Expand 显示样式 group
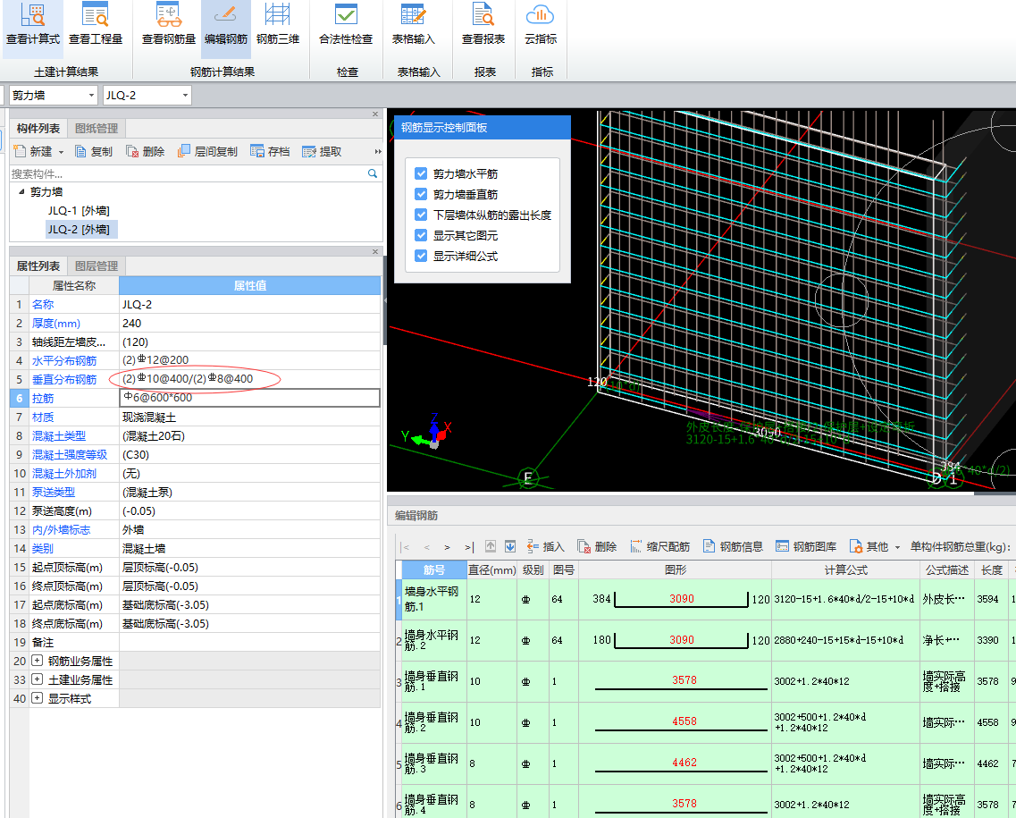Screen dimensions: 1016x818 pyautogui.click(x=38, y=698)
